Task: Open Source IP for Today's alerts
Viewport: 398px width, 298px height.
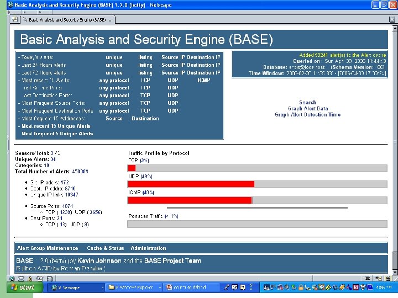Action: click(x=173, y=57)
